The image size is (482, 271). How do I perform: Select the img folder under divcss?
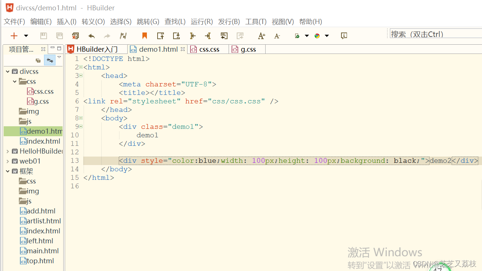29,112
